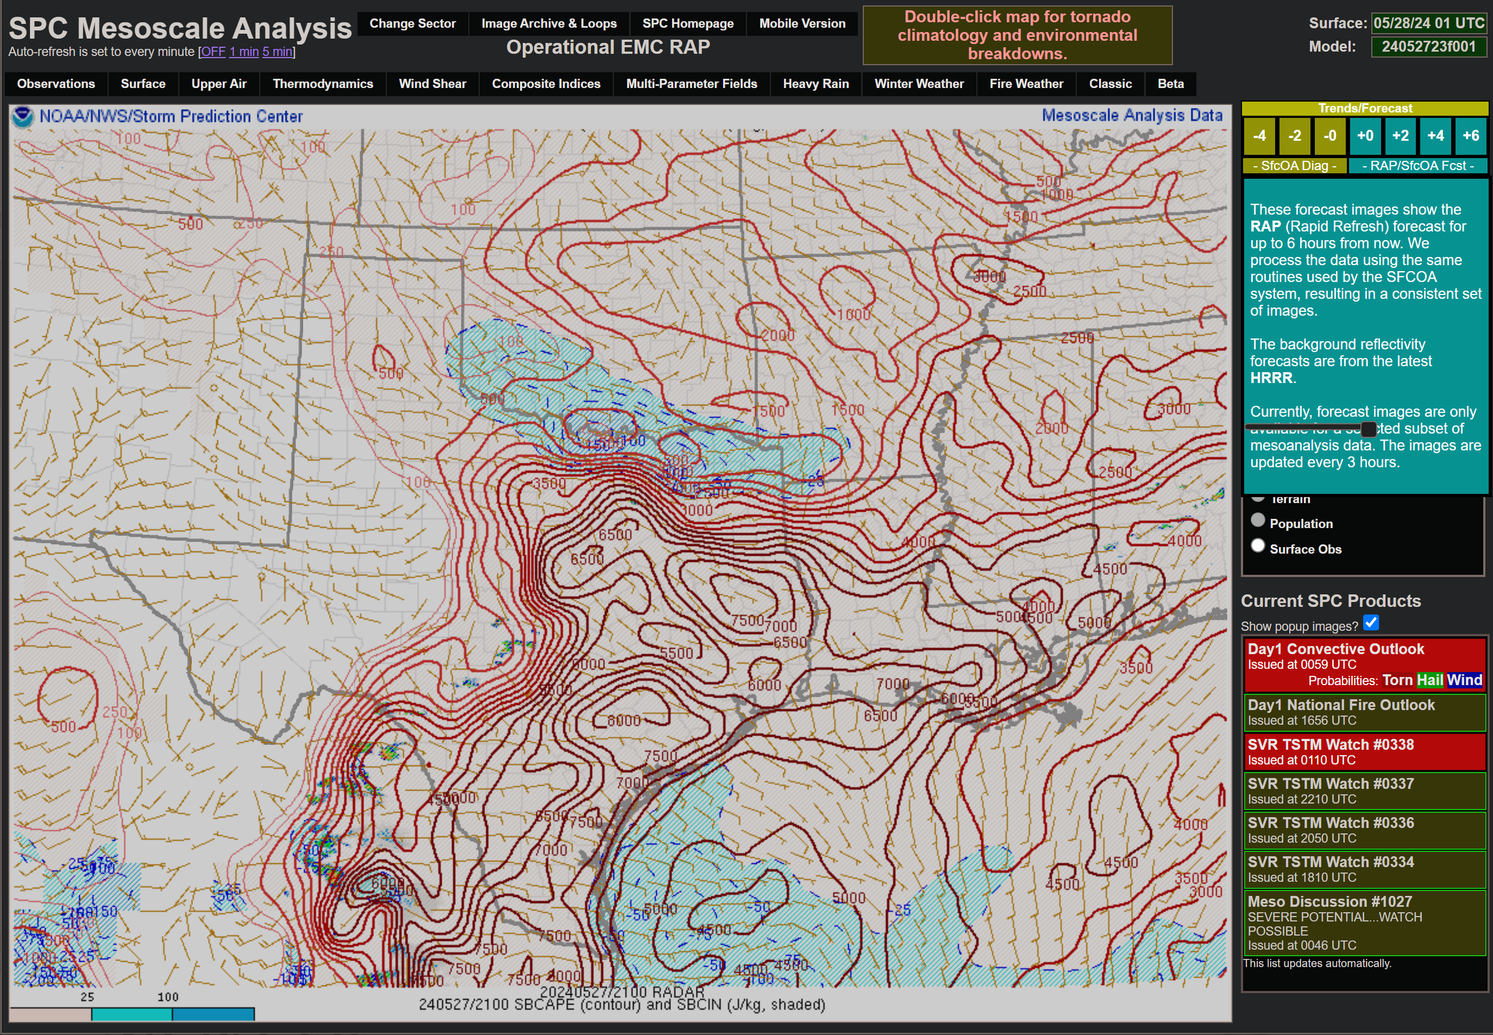Image resolution: width=1493 pixels, height=1035 pixels.
Task: Select the -4 hour trend button
Action: [x=1259, y=135]
